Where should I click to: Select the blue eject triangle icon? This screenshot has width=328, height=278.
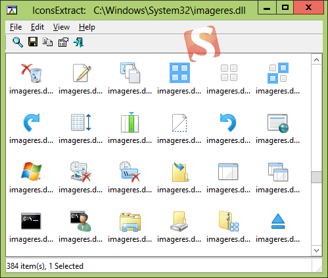(x=278, y=221)
